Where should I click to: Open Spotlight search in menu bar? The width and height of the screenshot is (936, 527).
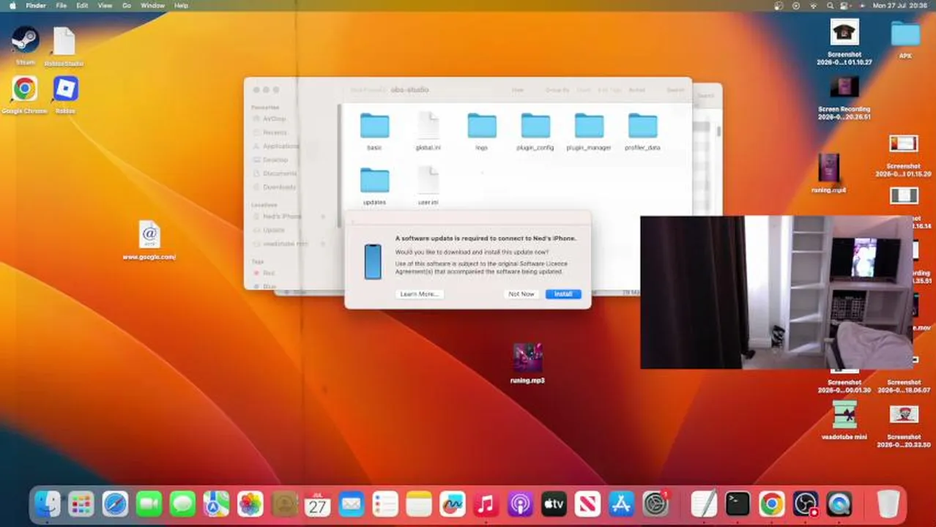[831, 5]
